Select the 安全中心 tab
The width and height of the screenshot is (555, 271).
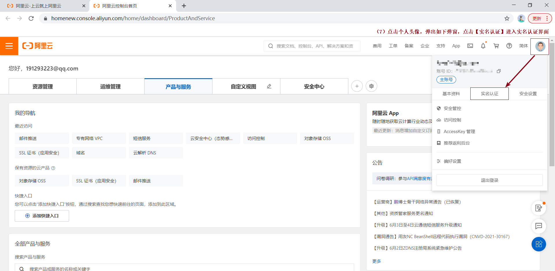tap(314, 86)
